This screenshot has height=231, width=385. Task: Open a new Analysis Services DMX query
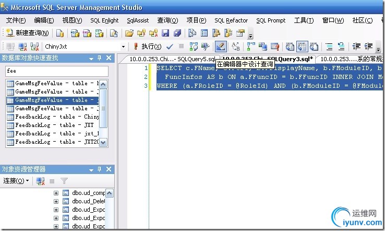pos(87,33)
